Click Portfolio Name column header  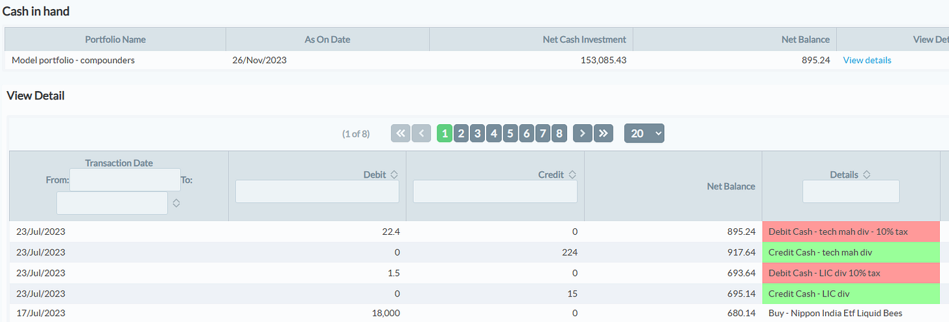[x=115, y=40]
